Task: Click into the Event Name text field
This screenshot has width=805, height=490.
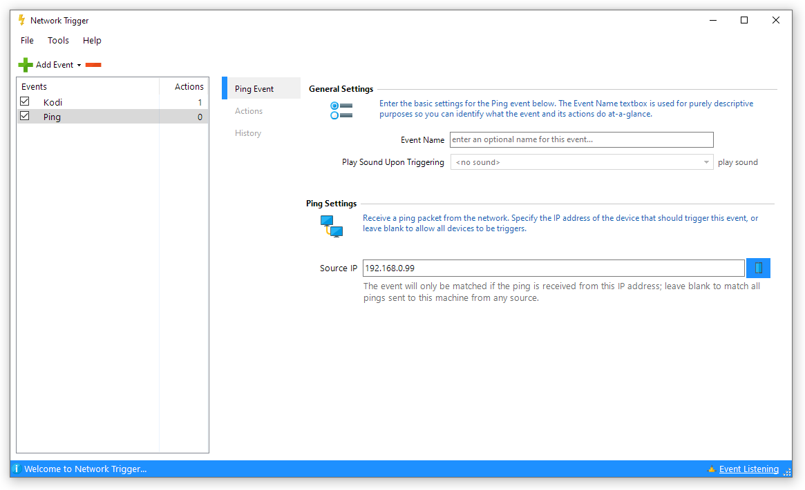Action: [581, 140]
